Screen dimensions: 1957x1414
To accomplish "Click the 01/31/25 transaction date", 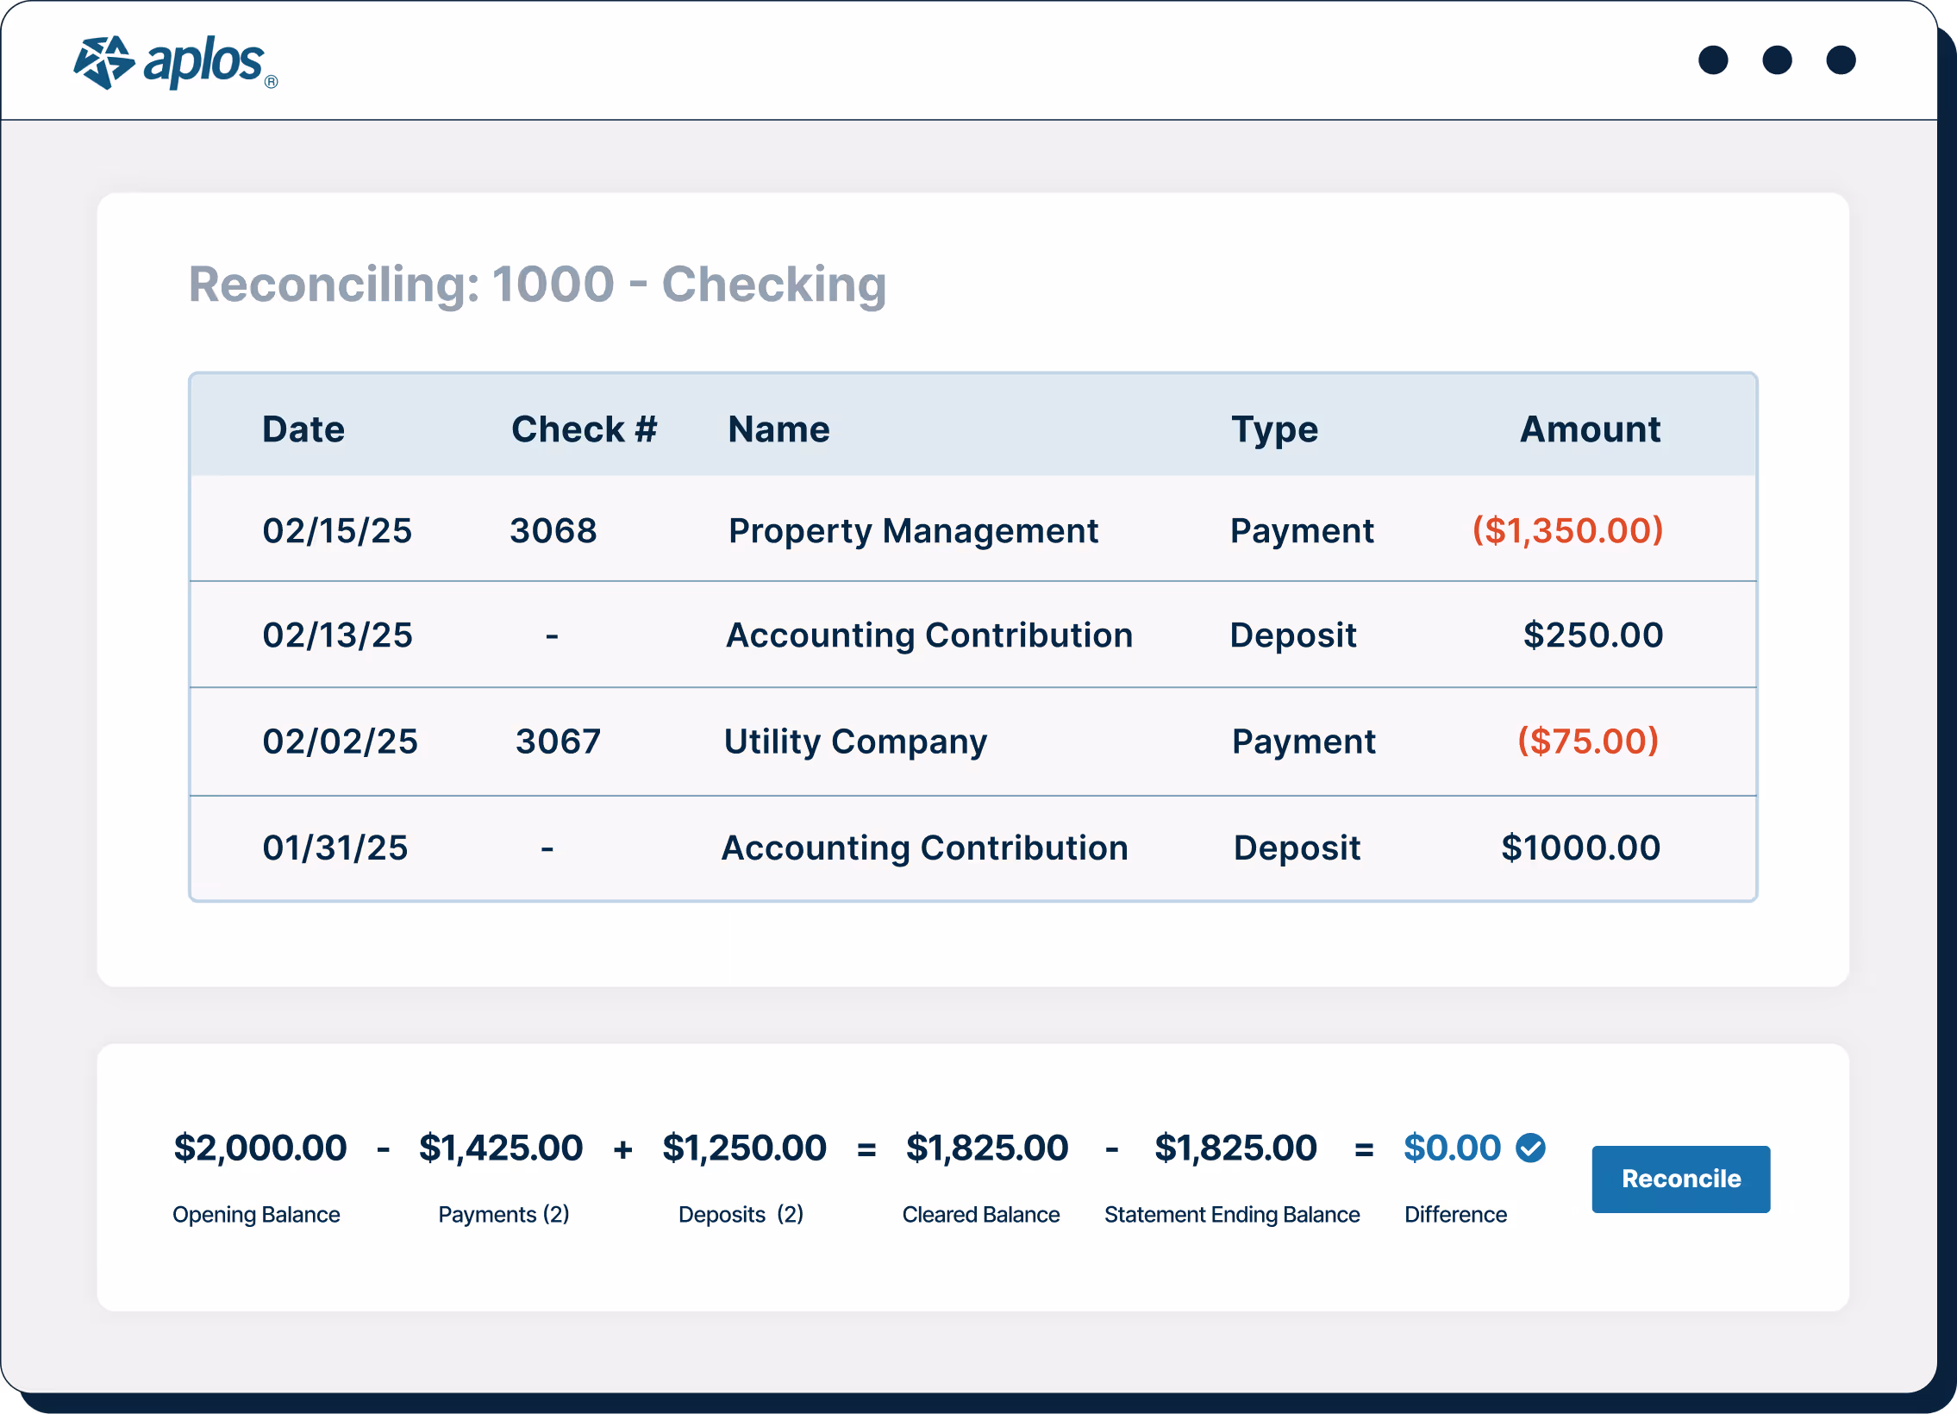I will pos(335,848).
